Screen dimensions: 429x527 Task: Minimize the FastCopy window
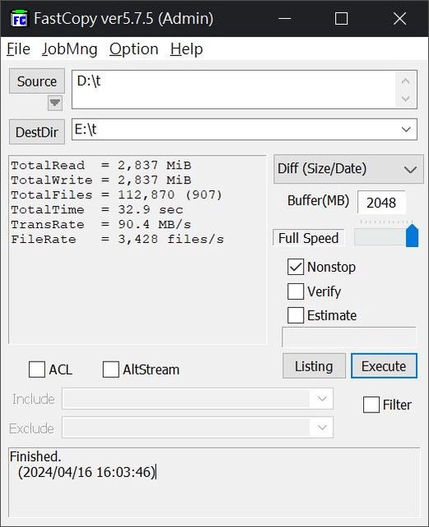284,18
